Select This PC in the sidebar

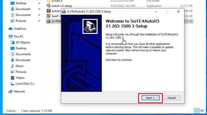click(x=18, y=36)
